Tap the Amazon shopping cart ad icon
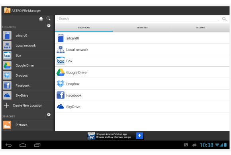 [x=91, y=136]
